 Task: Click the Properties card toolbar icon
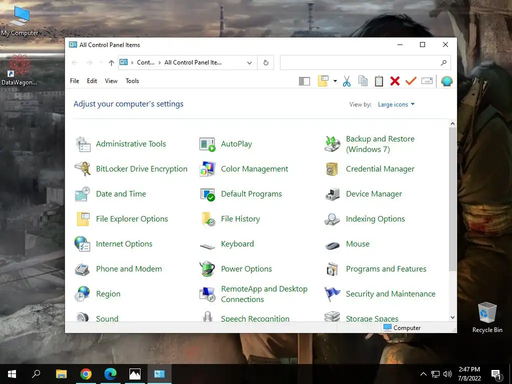point(427,80)
